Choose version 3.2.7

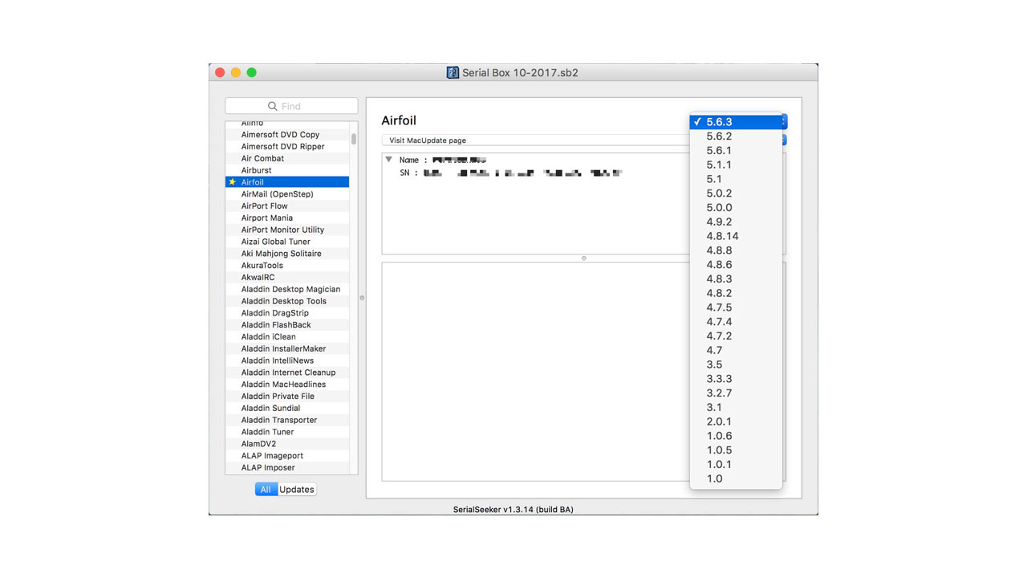click(x=736, y=393)
